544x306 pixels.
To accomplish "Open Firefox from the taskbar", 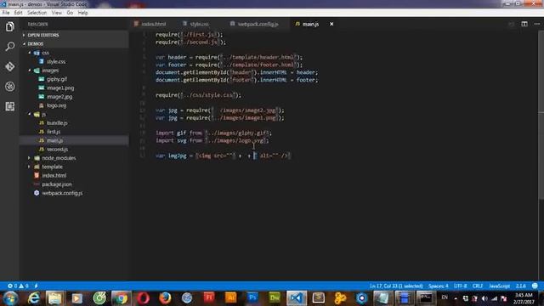I will [165, 298].
